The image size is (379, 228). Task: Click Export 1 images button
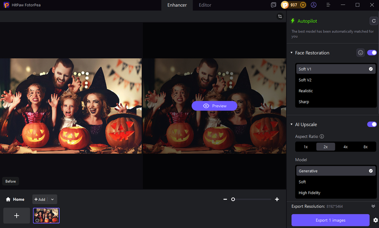(x=330, y=220)
